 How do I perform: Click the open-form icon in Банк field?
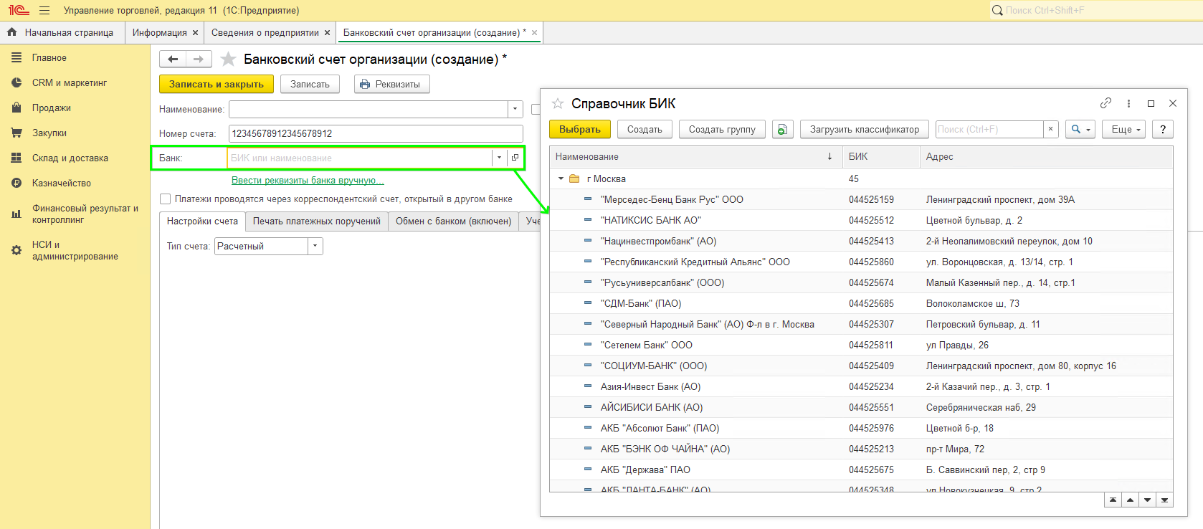click(515, 158)
